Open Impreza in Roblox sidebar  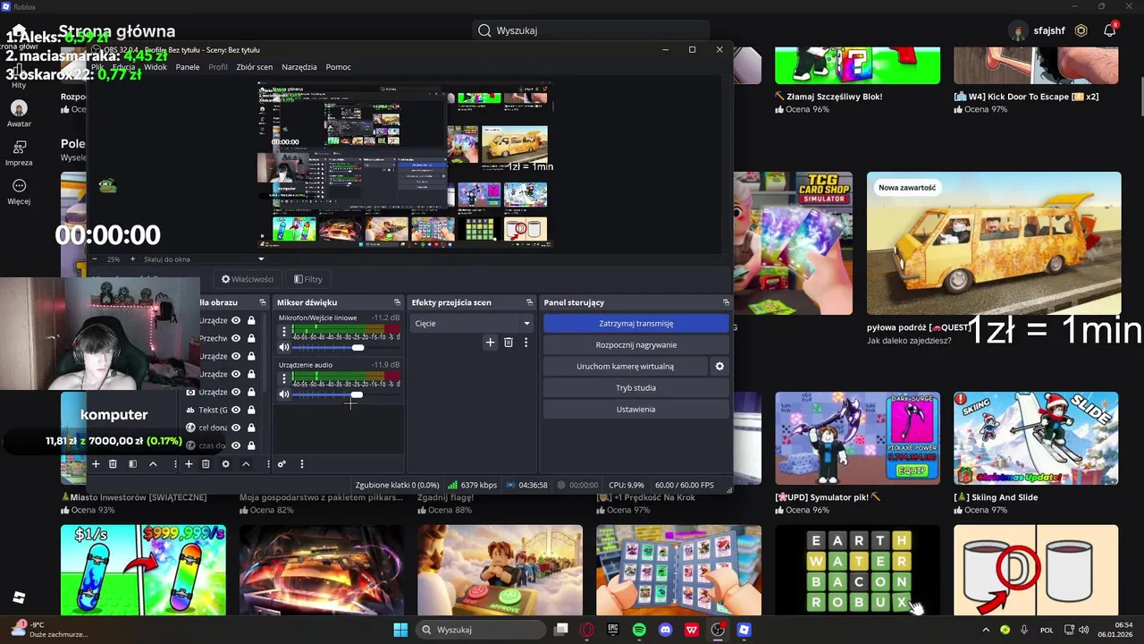tap(19, 153)
